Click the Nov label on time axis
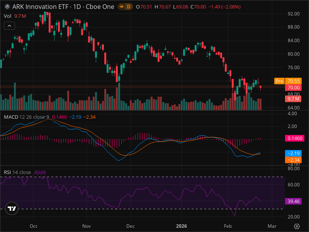This screenshot has height=232, width=309. click(x=87, y=226)
